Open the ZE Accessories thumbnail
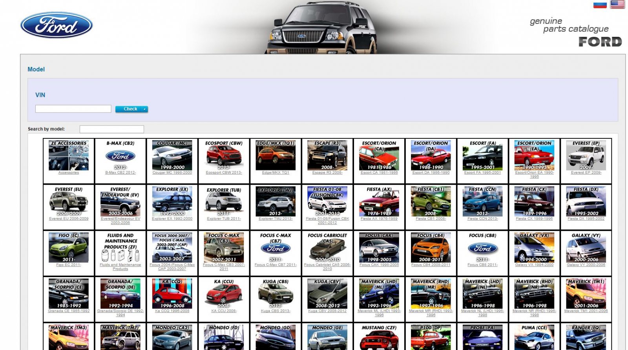The width and height of the screenshot is (628, 350). pyautogui.click(x=69, y=155)
